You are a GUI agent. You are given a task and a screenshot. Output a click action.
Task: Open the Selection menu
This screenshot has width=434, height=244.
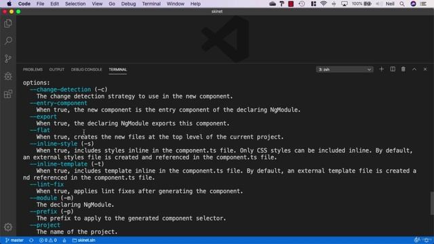coord(75,3)
